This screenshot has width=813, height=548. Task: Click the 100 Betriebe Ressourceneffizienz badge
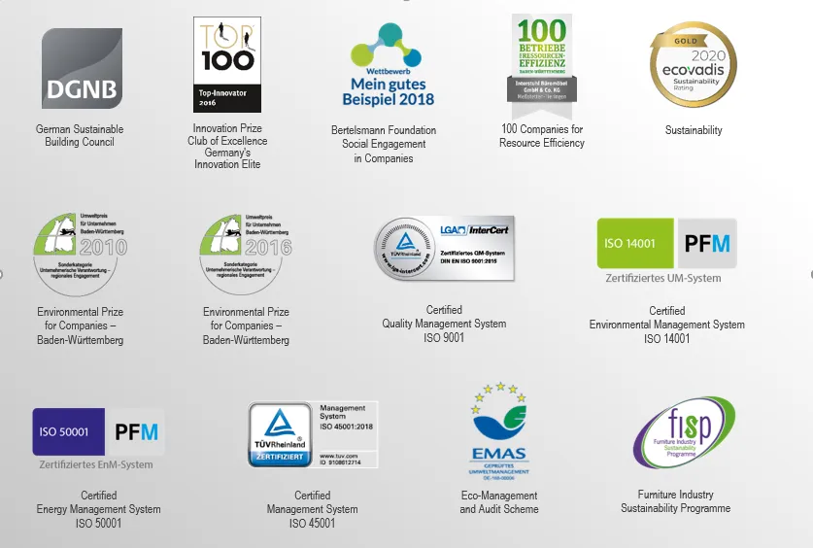click(x=542, y=66)
